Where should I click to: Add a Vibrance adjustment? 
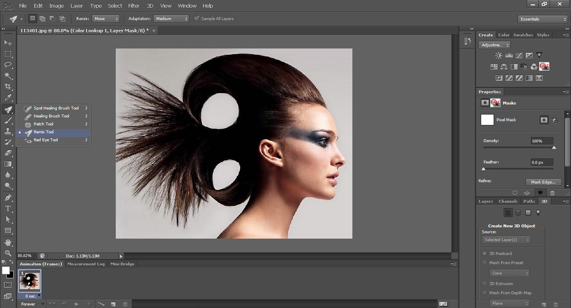[539, 55]
